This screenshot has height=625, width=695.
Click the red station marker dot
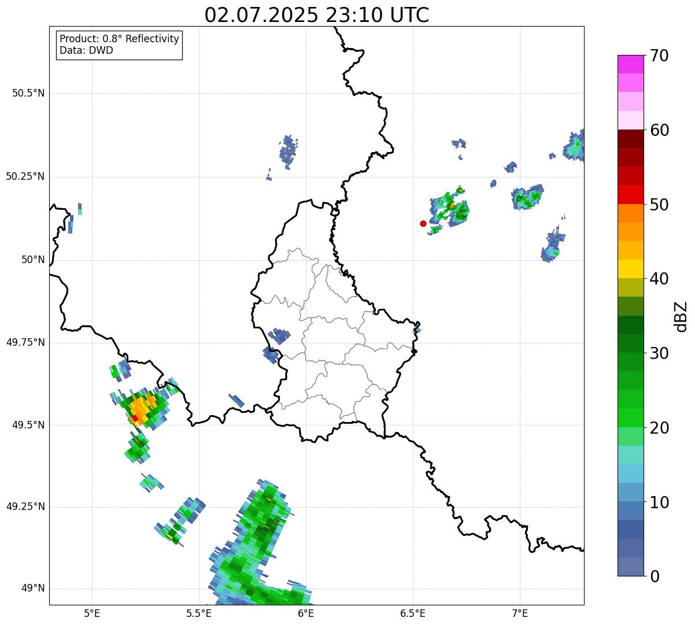423,223
